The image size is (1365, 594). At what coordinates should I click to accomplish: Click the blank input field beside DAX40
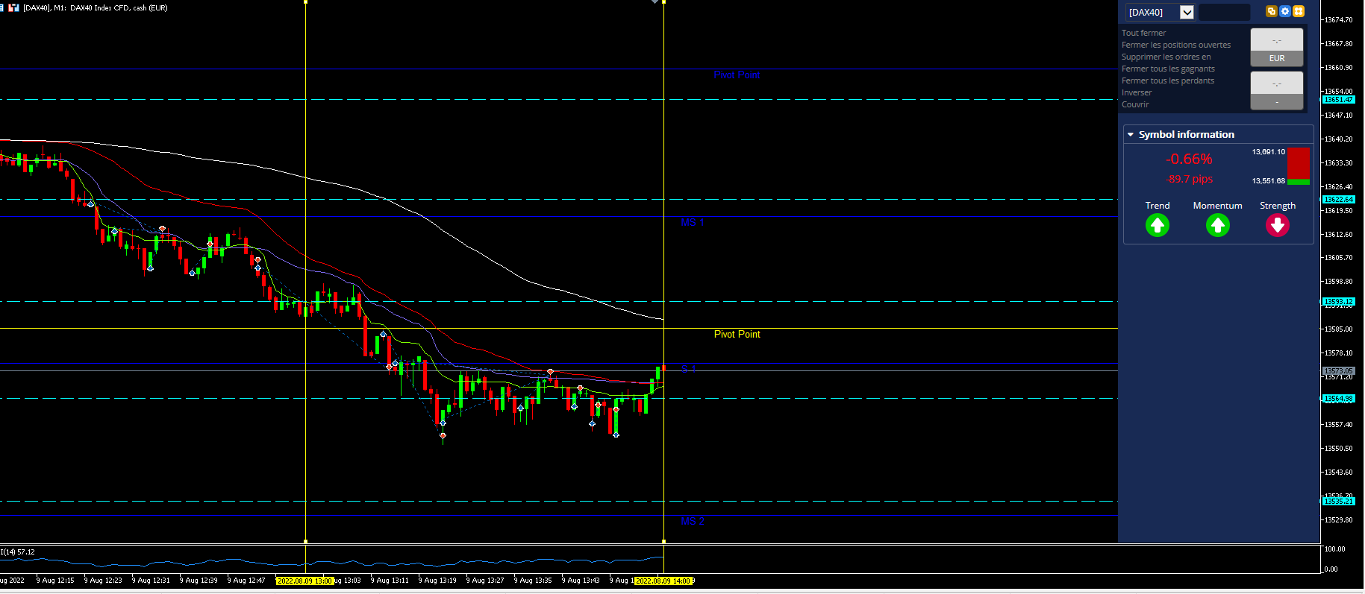[x=1224, y=12]
